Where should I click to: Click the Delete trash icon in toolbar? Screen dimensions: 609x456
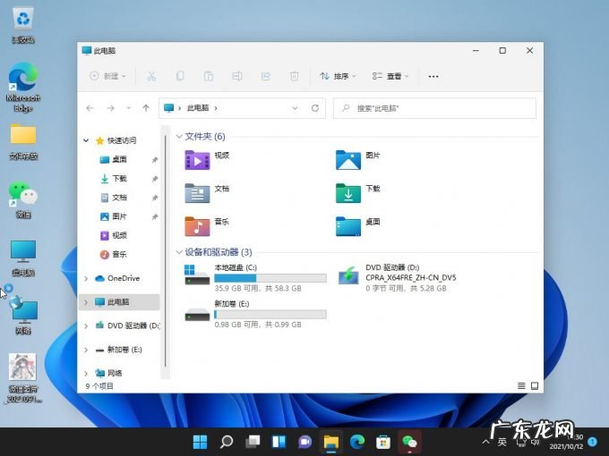294,76
